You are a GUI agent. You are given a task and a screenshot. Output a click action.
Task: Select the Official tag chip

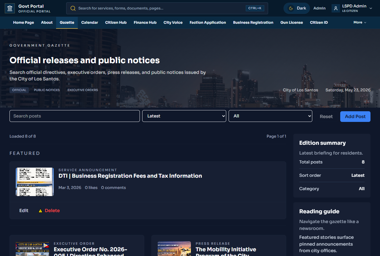(19, 90)
